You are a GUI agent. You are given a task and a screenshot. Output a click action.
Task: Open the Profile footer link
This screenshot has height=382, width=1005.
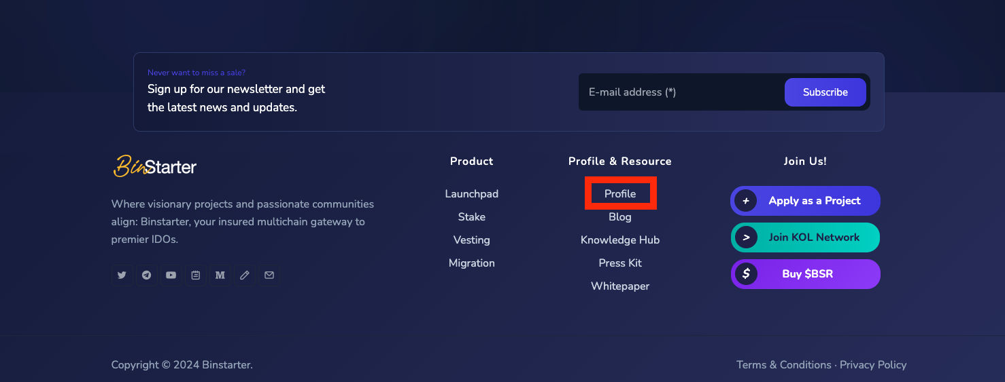620,194
